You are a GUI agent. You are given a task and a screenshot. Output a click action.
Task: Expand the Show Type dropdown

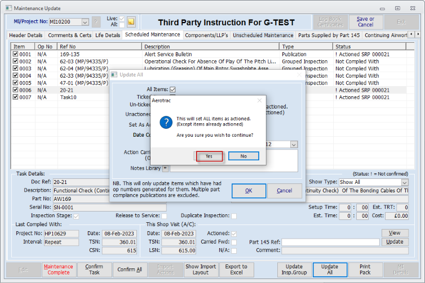coord(405,182)
